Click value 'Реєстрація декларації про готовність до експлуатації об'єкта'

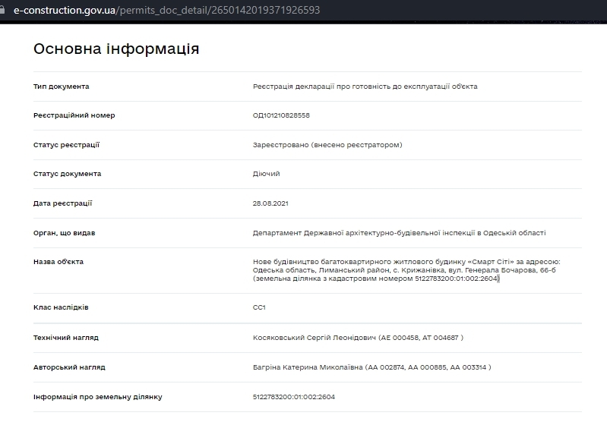(365, 87)
